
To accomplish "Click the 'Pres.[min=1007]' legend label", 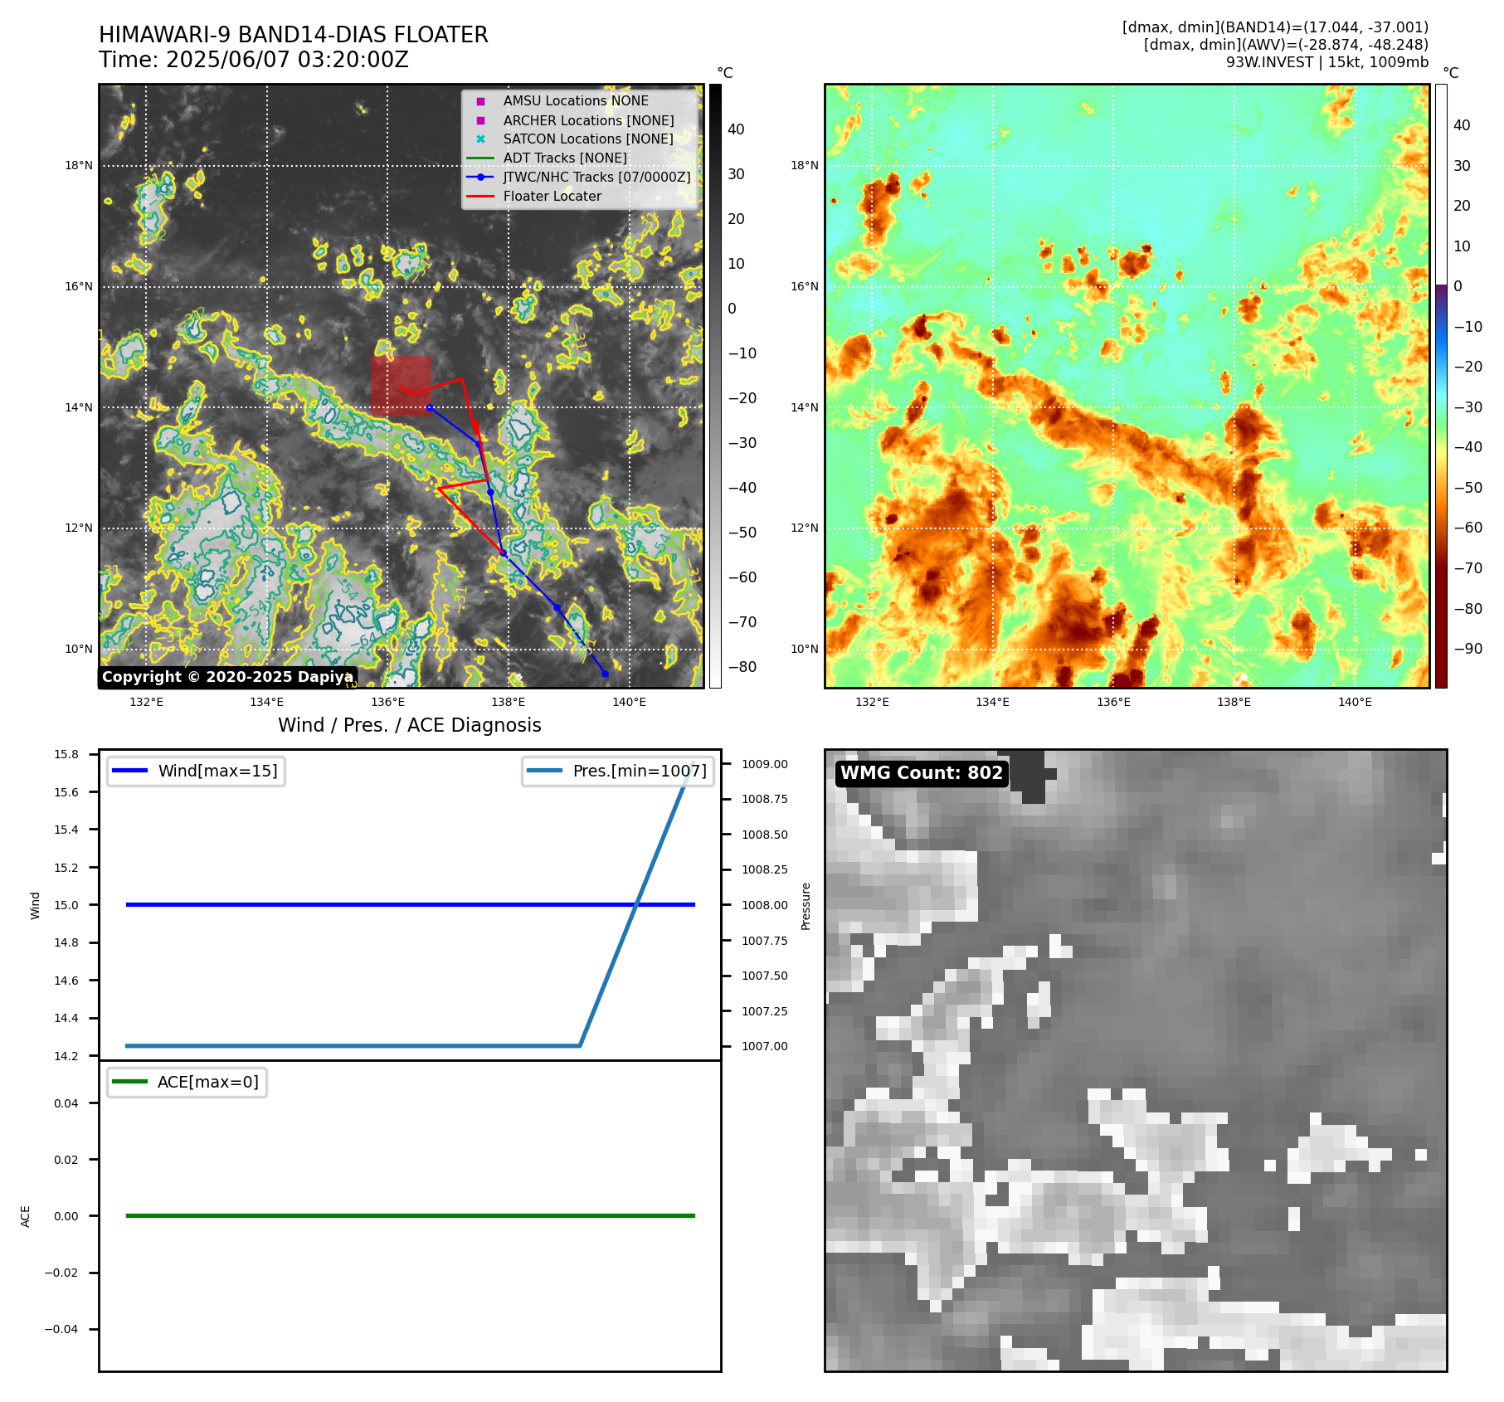I will [640, 771].
